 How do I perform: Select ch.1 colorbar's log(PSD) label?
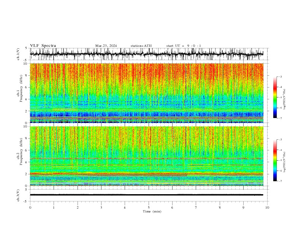tap(284, 99)
